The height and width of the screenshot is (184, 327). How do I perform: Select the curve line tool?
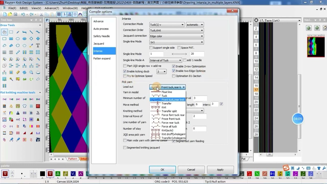pos(38,32)
